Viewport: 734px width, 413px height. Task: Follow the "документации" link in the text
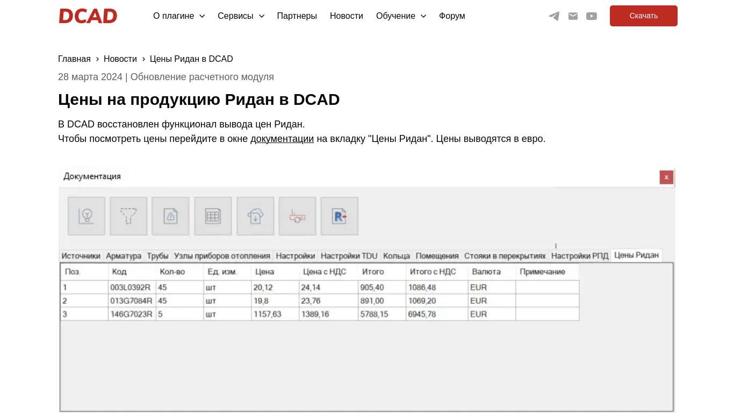point(282,139)
